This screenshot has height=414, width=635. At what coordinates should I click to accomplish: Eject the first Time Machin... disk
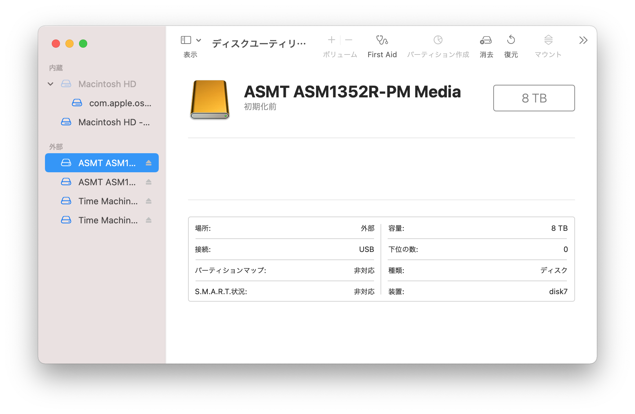(149, 201)
